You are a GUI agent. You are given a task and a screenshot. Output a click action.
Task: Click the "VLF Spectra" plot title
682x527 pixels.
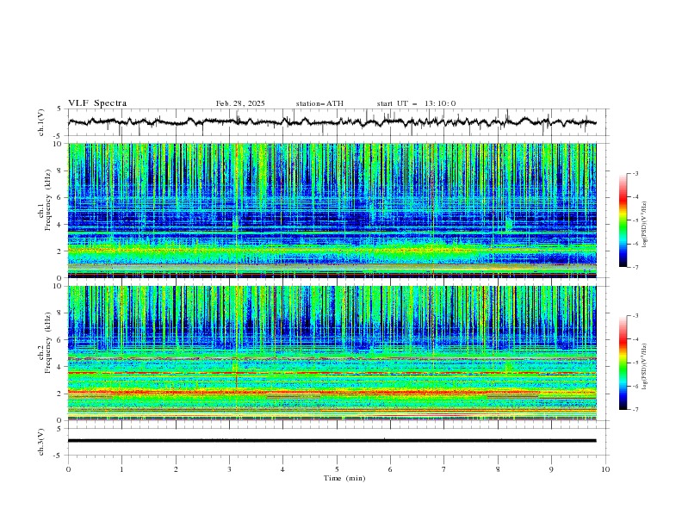click(97, 103)
